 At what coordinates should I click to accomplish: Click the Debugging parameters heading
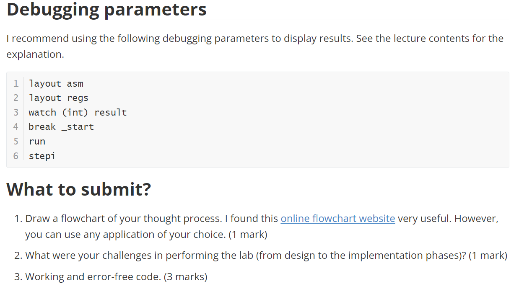point(106,9)
